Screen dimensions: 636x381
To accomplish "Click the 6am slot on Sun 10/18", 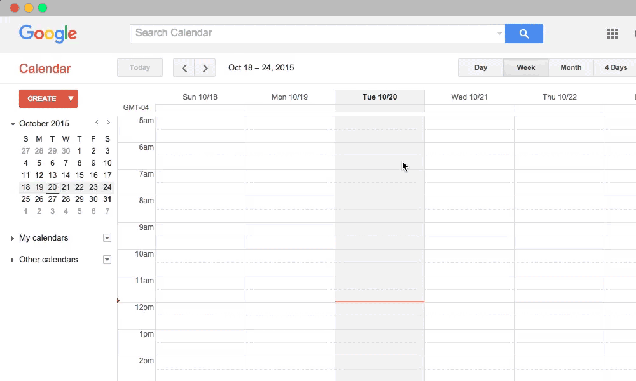I will pos(200,156).
